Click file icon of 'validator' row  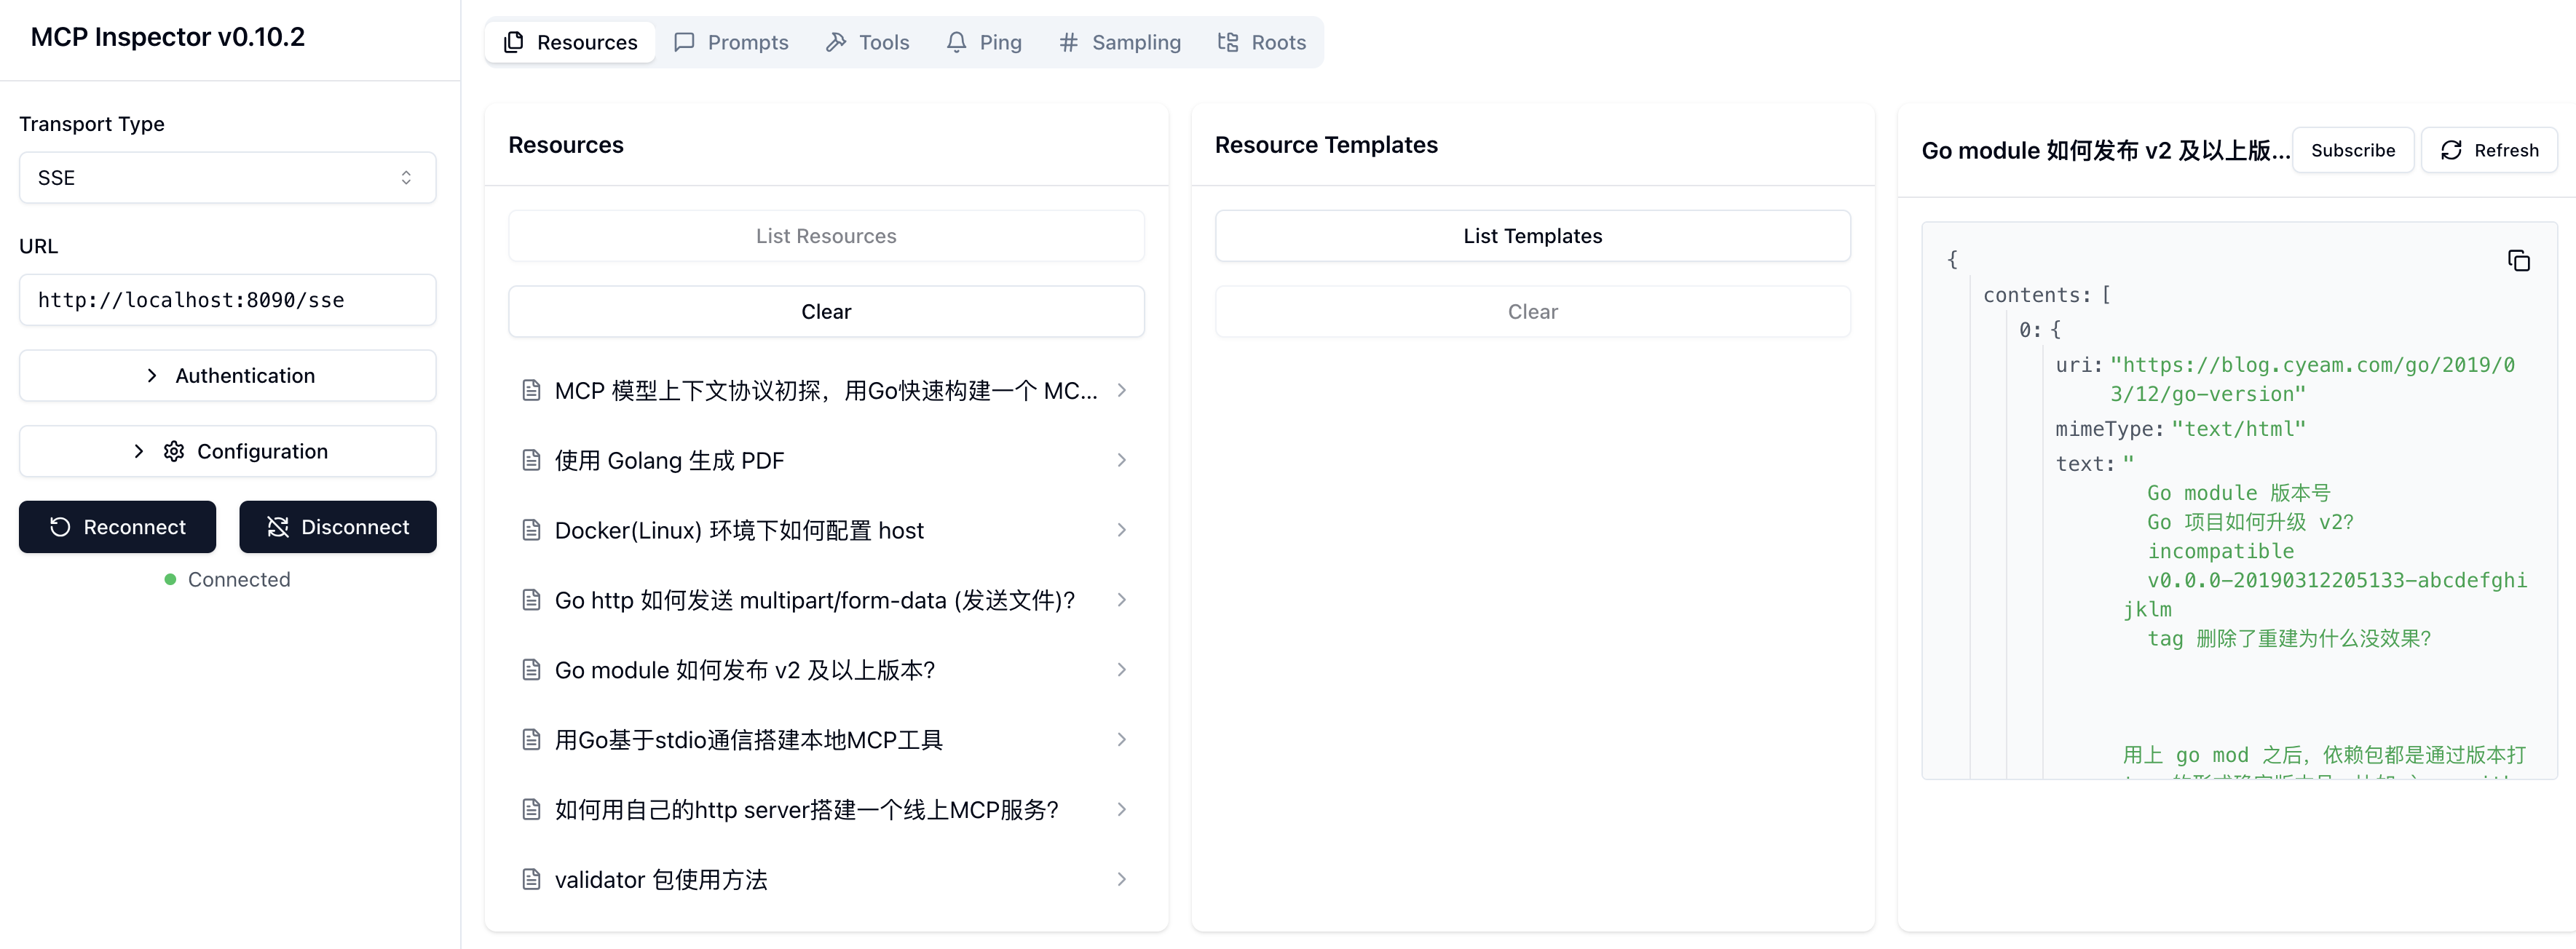coord(532,880)
